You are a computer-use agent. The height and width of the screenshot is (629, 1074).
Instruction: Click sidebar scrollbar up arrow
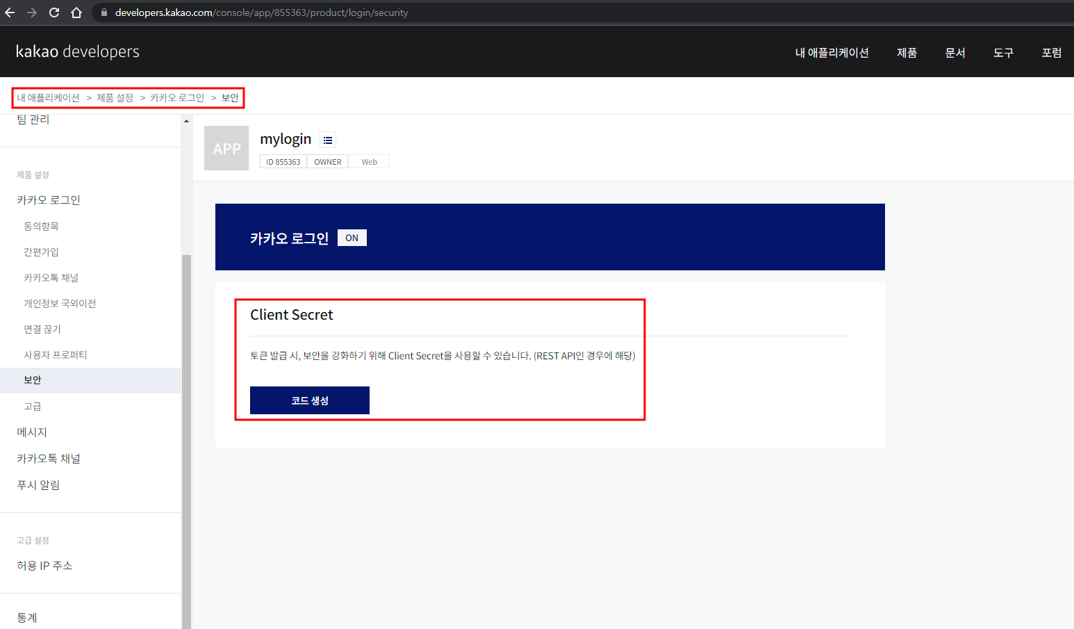(x=186, y=121)
